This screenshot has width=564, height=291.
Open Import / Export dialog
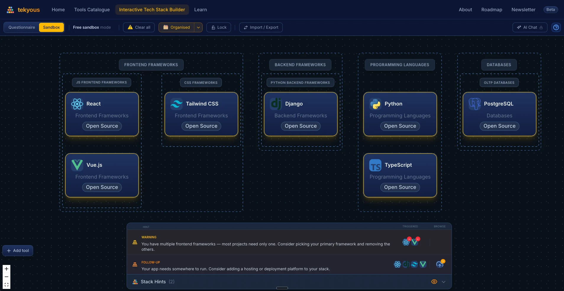(261, 27)
